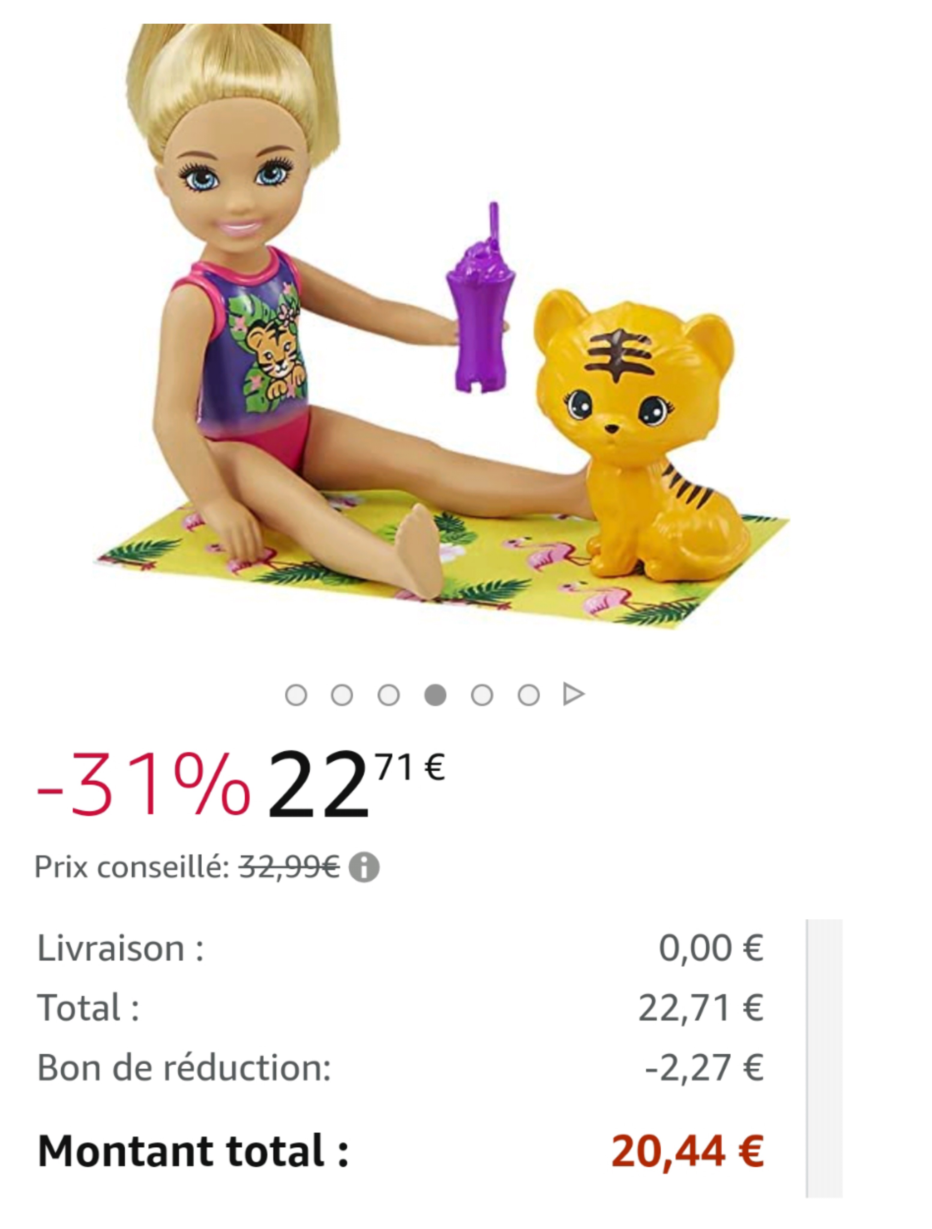Open the Prix conseillé info icon
Viewport: 932px width, 1229px height.
364,867
